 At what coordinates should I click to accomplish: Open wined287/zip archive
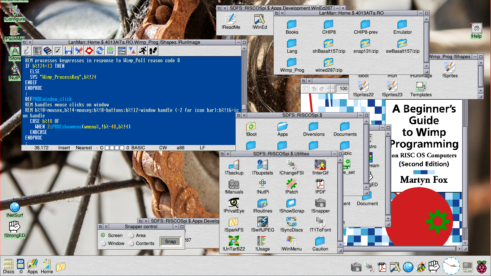pos(329,65)
